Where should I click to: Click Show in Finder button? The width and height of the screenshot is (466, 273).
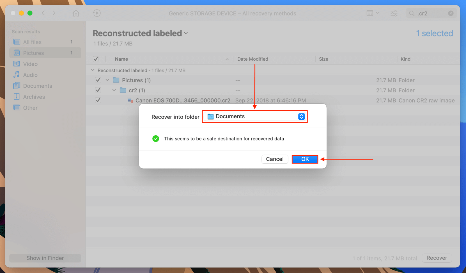(x=45, y=258)
